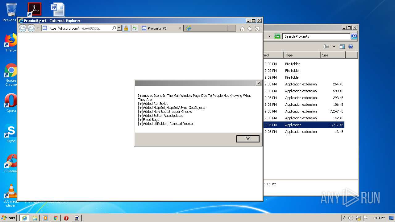Open the Start menu
This screenshot has height=222, width=395.
click(9, 218)
